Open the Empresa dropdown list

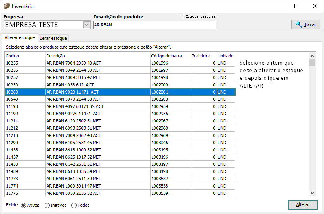86,25
